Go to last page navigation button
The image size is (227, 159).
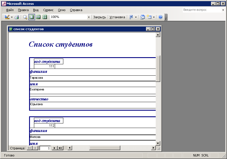(x=60, y=148)
